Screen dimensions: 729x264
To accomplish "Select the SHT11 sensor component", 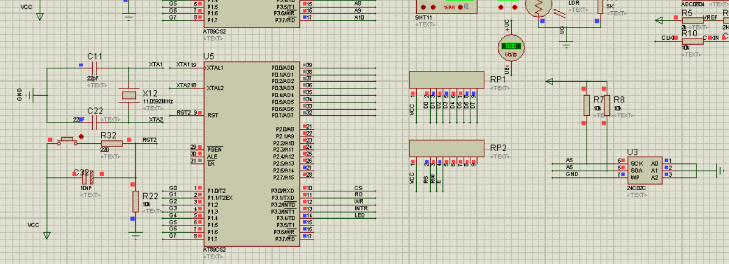I will [x=447, y=6].
